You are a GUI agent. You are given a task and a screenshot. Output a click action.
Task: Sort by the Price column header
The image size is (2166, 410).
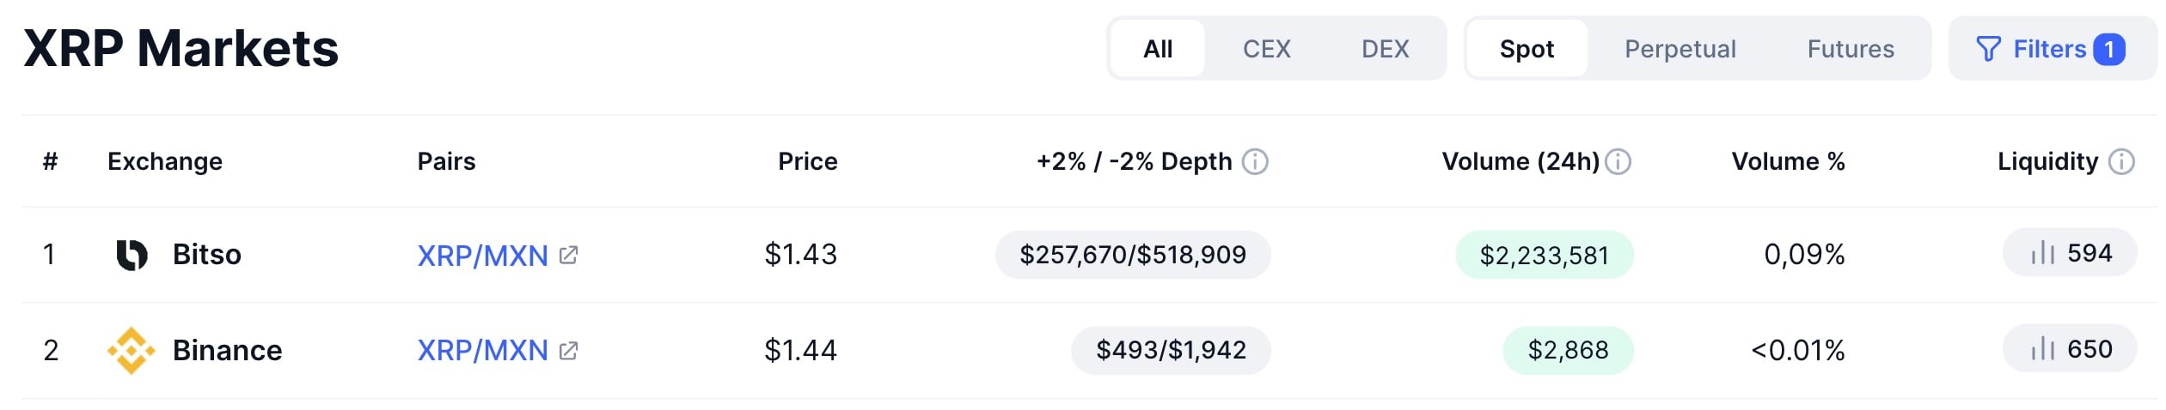pos(807,162)
